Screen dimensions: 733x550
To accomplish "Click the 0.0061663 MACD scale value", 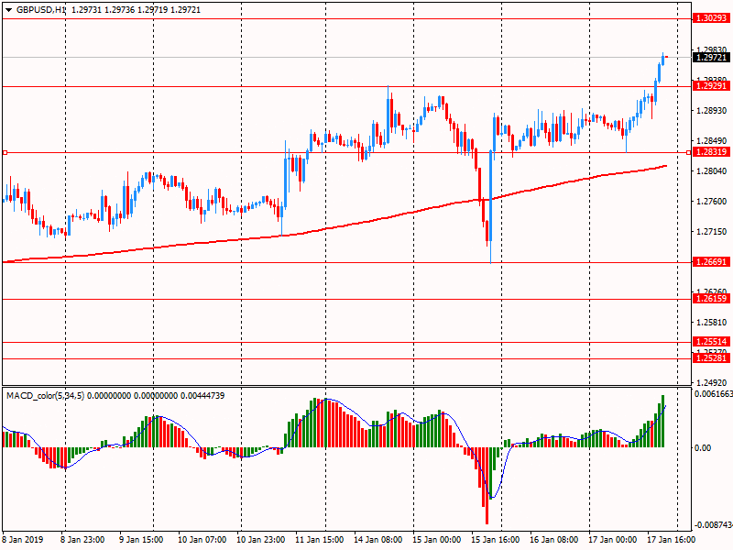I will 712,394.
